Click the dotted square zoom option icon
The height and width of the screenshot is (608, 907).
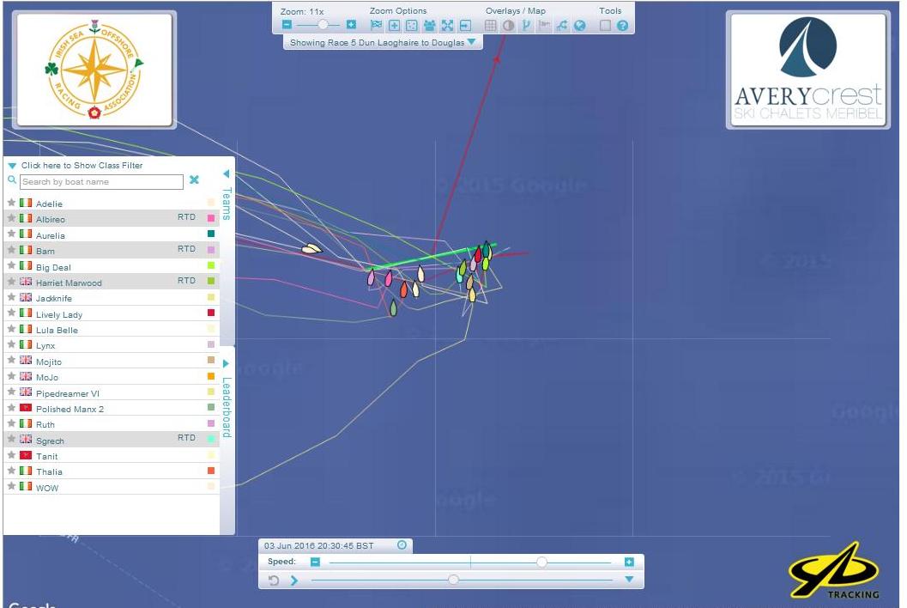[411, 25]
